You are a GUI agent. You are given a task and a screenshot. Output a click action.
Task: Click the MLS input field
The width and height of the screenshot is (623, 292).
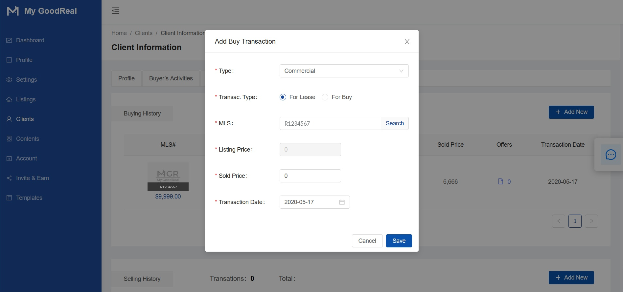tap(330, 123)
